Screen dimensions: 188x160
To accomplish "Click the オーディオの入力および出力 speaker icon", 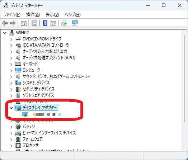I will pyautogui.click(x=18, y=52).
